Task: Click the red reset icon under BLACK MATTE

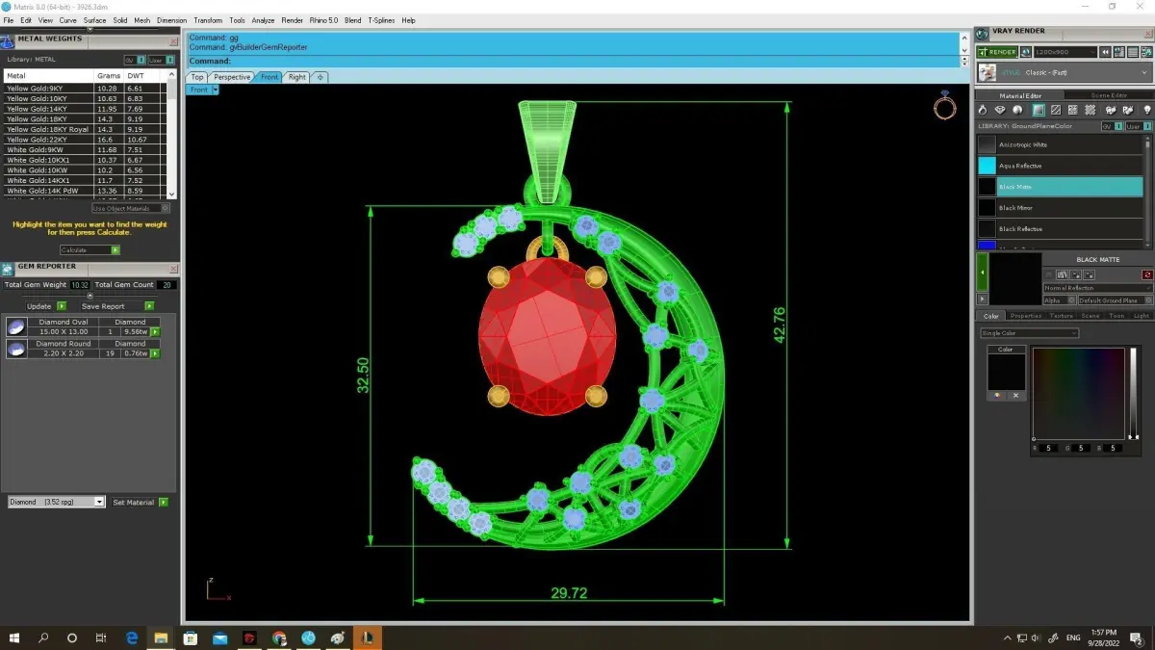Action: [x=1147, y=274]
